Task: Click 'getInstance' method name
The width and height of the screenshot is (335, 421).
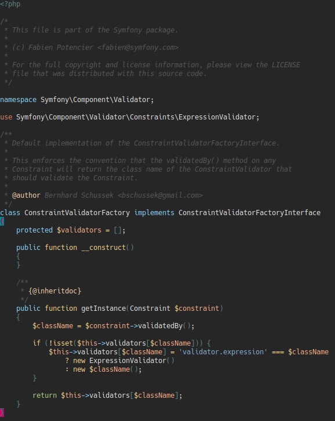Action: 104,309
